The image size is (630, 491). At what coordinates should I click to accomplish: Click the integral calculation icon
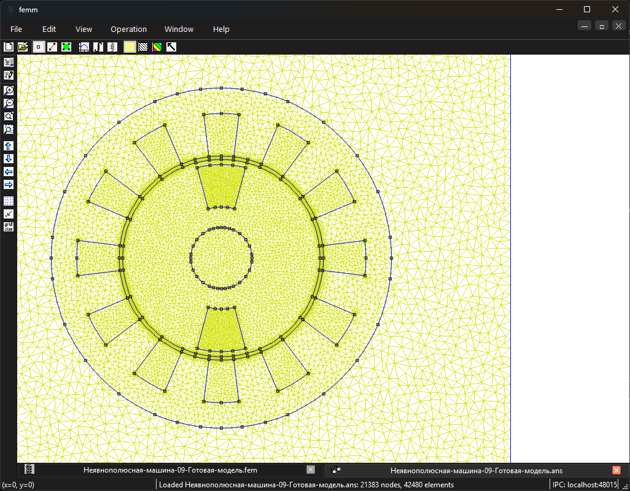[98, 47]
